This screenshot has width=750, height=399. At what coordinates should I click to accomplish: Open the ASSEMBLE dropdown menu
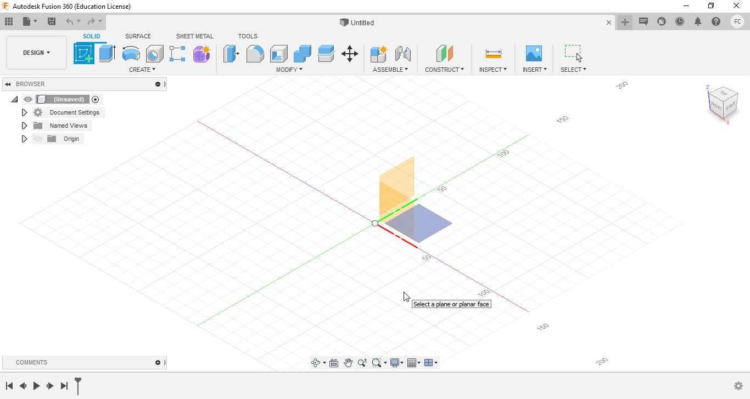pos(390,70)
